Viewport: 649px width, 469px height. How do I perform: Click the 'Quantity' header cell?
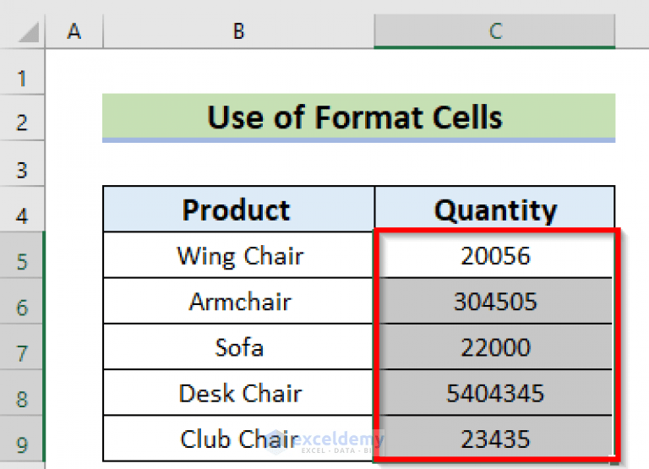(494, 209)
